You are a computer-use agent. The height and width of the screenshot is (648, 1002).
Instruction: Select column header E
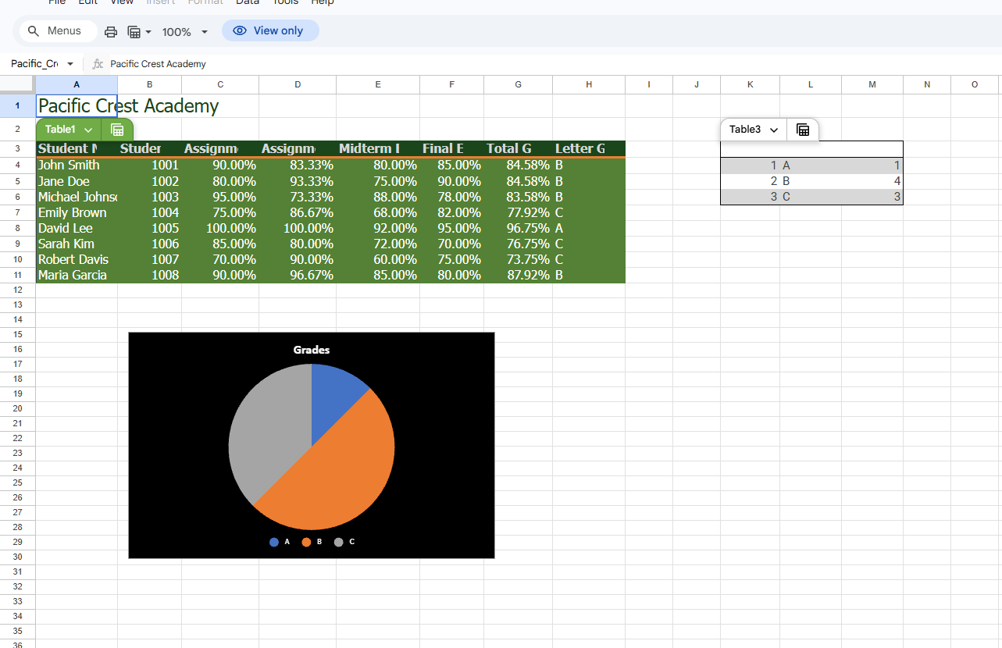point(378,84)
